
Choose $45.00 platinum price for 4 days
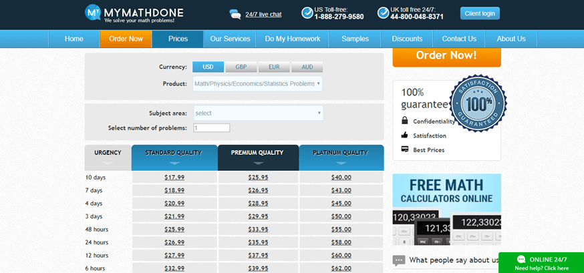pos(341,204)
